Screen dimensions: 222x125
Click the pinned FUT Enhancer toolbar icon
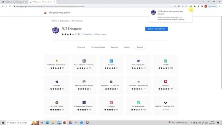point(191,6)
